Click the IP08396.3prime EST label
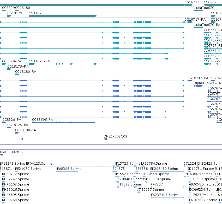This screenshot has height=204, width=222. [69, 169]
